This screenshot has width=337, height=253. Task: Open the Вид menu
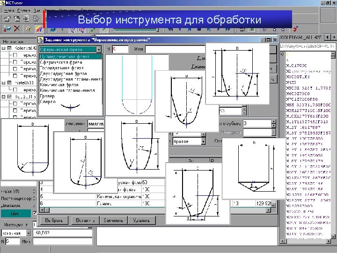coord(37,10)
